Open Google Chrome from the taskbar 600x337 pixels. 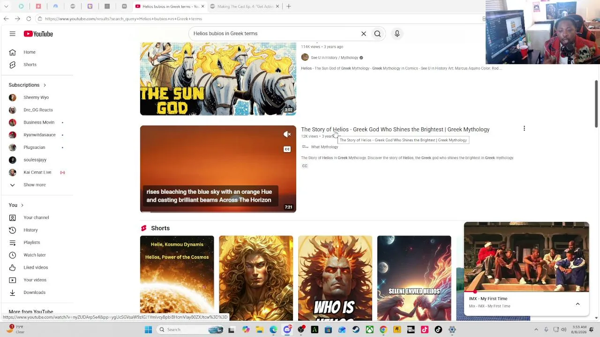(383, 330)
